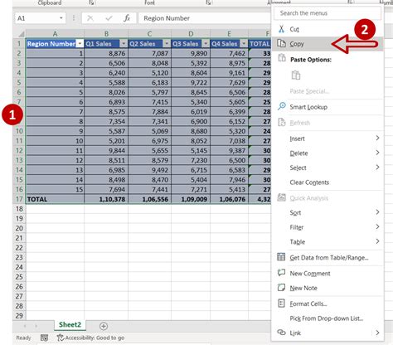
Task: Add a new sheet with plus icon
Action: click(104, 326)
